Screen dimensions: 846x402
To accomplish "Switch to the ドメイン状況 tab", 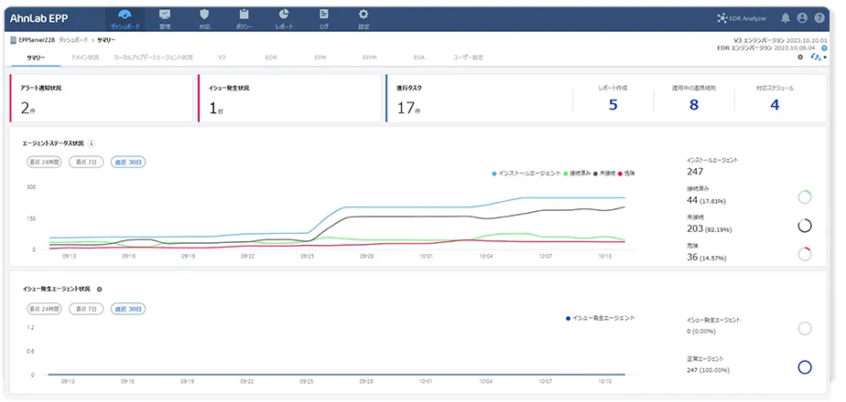I will [x=85, y=57].
